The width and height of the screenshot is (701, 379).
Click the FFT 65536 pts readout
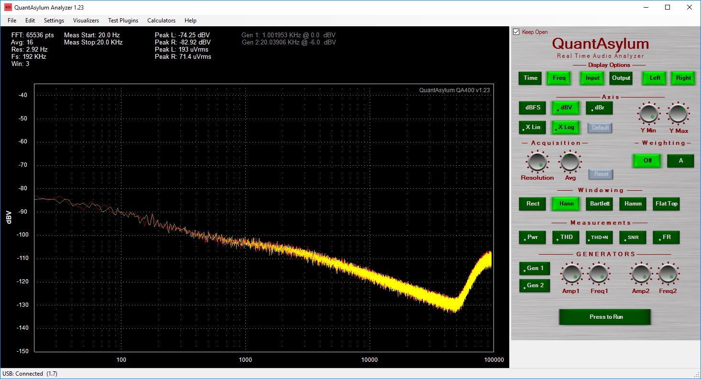33,35
